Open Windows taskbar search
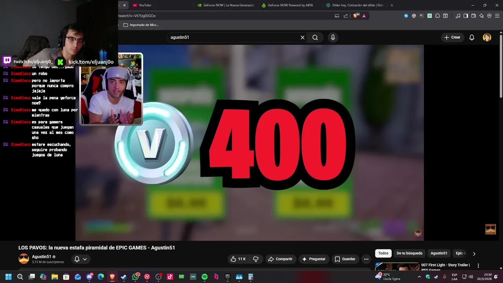The width and height of the screenshot is (503, 283). point(20,277)
